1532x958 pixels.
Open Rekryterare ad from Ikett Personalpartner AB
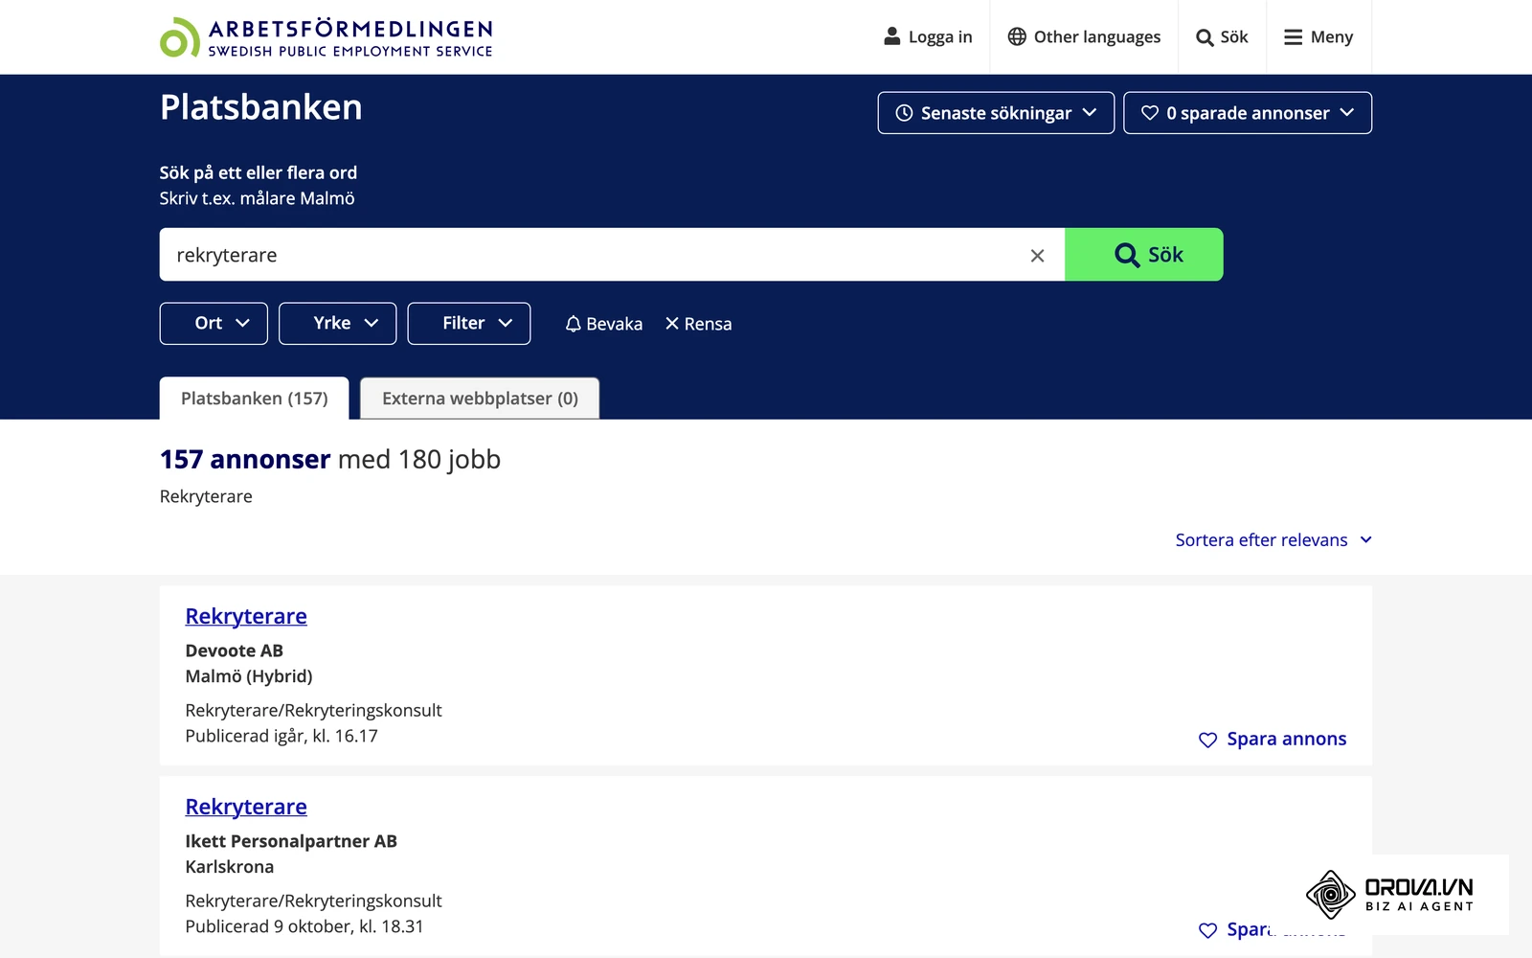(246, 807)
